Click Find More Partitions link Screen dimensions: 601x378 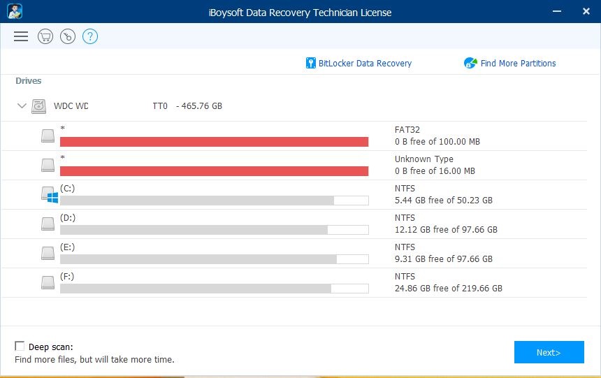tap(518, 64)
